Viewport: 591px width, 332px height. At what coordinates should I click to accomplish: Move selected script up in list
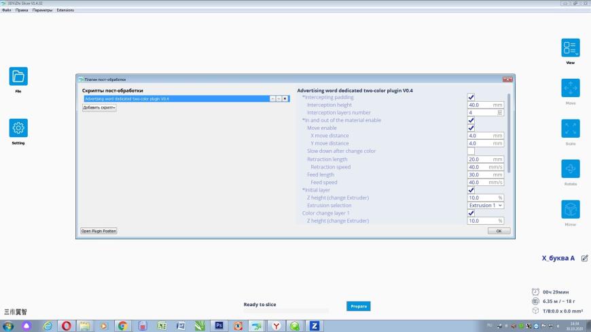[x=272, y=98]
